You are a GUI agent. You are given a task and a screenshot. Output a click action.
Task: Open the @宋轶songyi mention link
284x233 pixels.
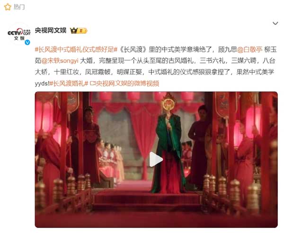point(60,61)
